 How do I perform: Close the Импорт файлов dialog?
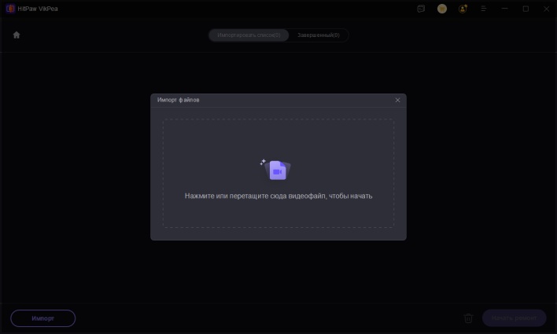397,100
